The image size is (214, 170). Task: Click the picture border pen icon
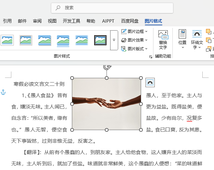(124, 32)
